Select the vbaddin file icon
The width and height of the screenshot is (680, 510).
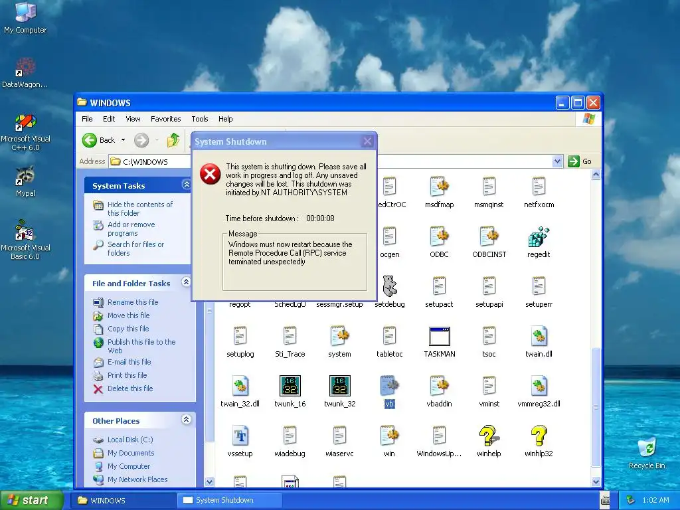click(439, 386)
